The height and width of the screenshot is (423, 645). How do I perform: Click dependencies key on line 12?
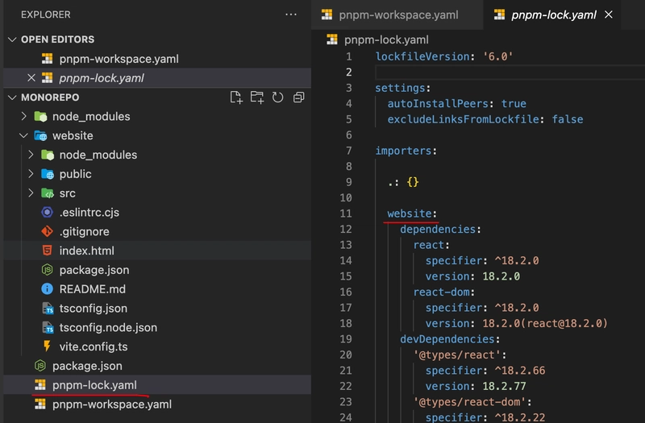pos(438,230)
